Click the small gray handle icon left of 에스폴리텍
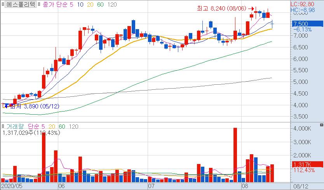 (x=2, y=4)
